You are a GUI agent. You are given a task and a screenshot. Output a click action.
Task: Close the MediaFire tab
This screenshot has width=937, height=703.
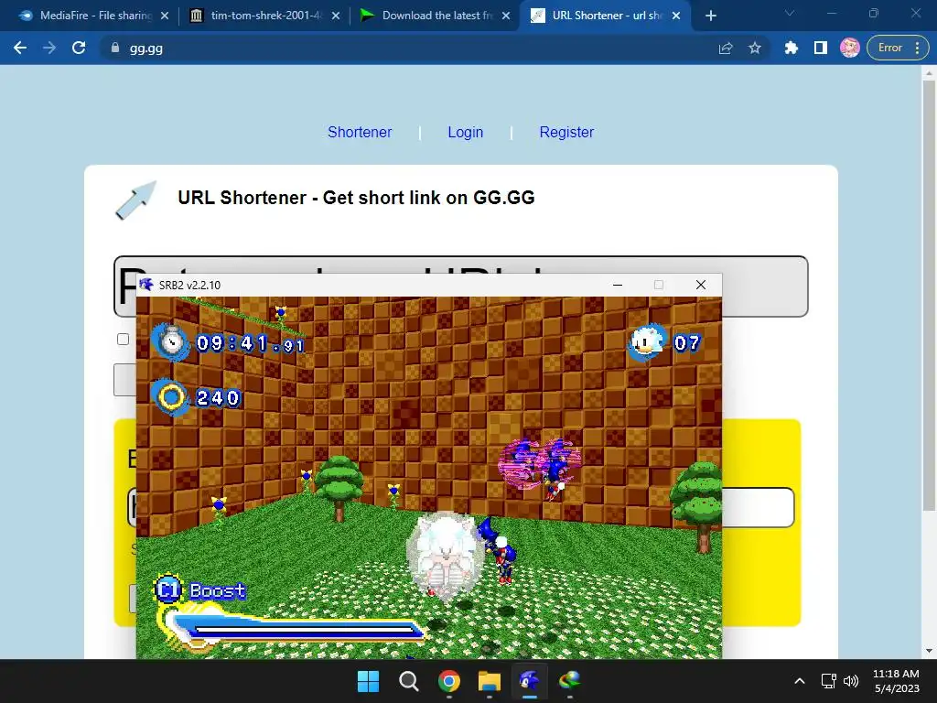point(165,16)
